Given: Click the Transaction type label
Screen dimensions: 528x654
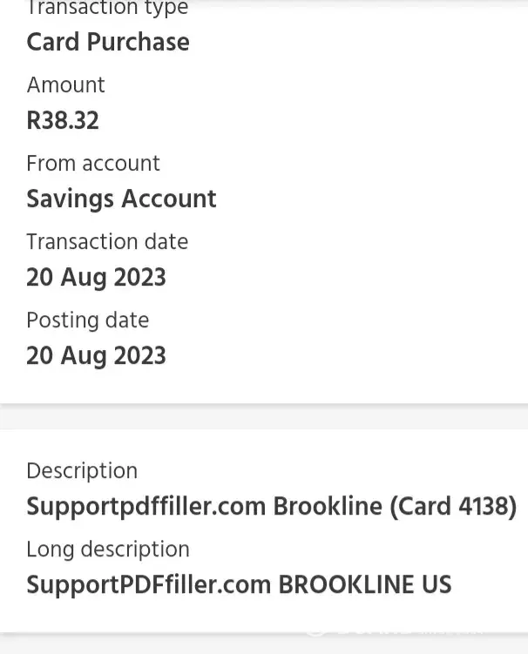Looking at the screenshot, I should [107, 9].
